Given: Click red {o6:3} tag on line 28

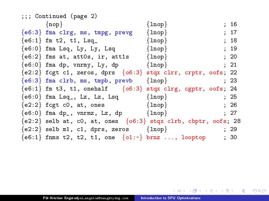Looking at the screenshot, I should tap(136, 121).
